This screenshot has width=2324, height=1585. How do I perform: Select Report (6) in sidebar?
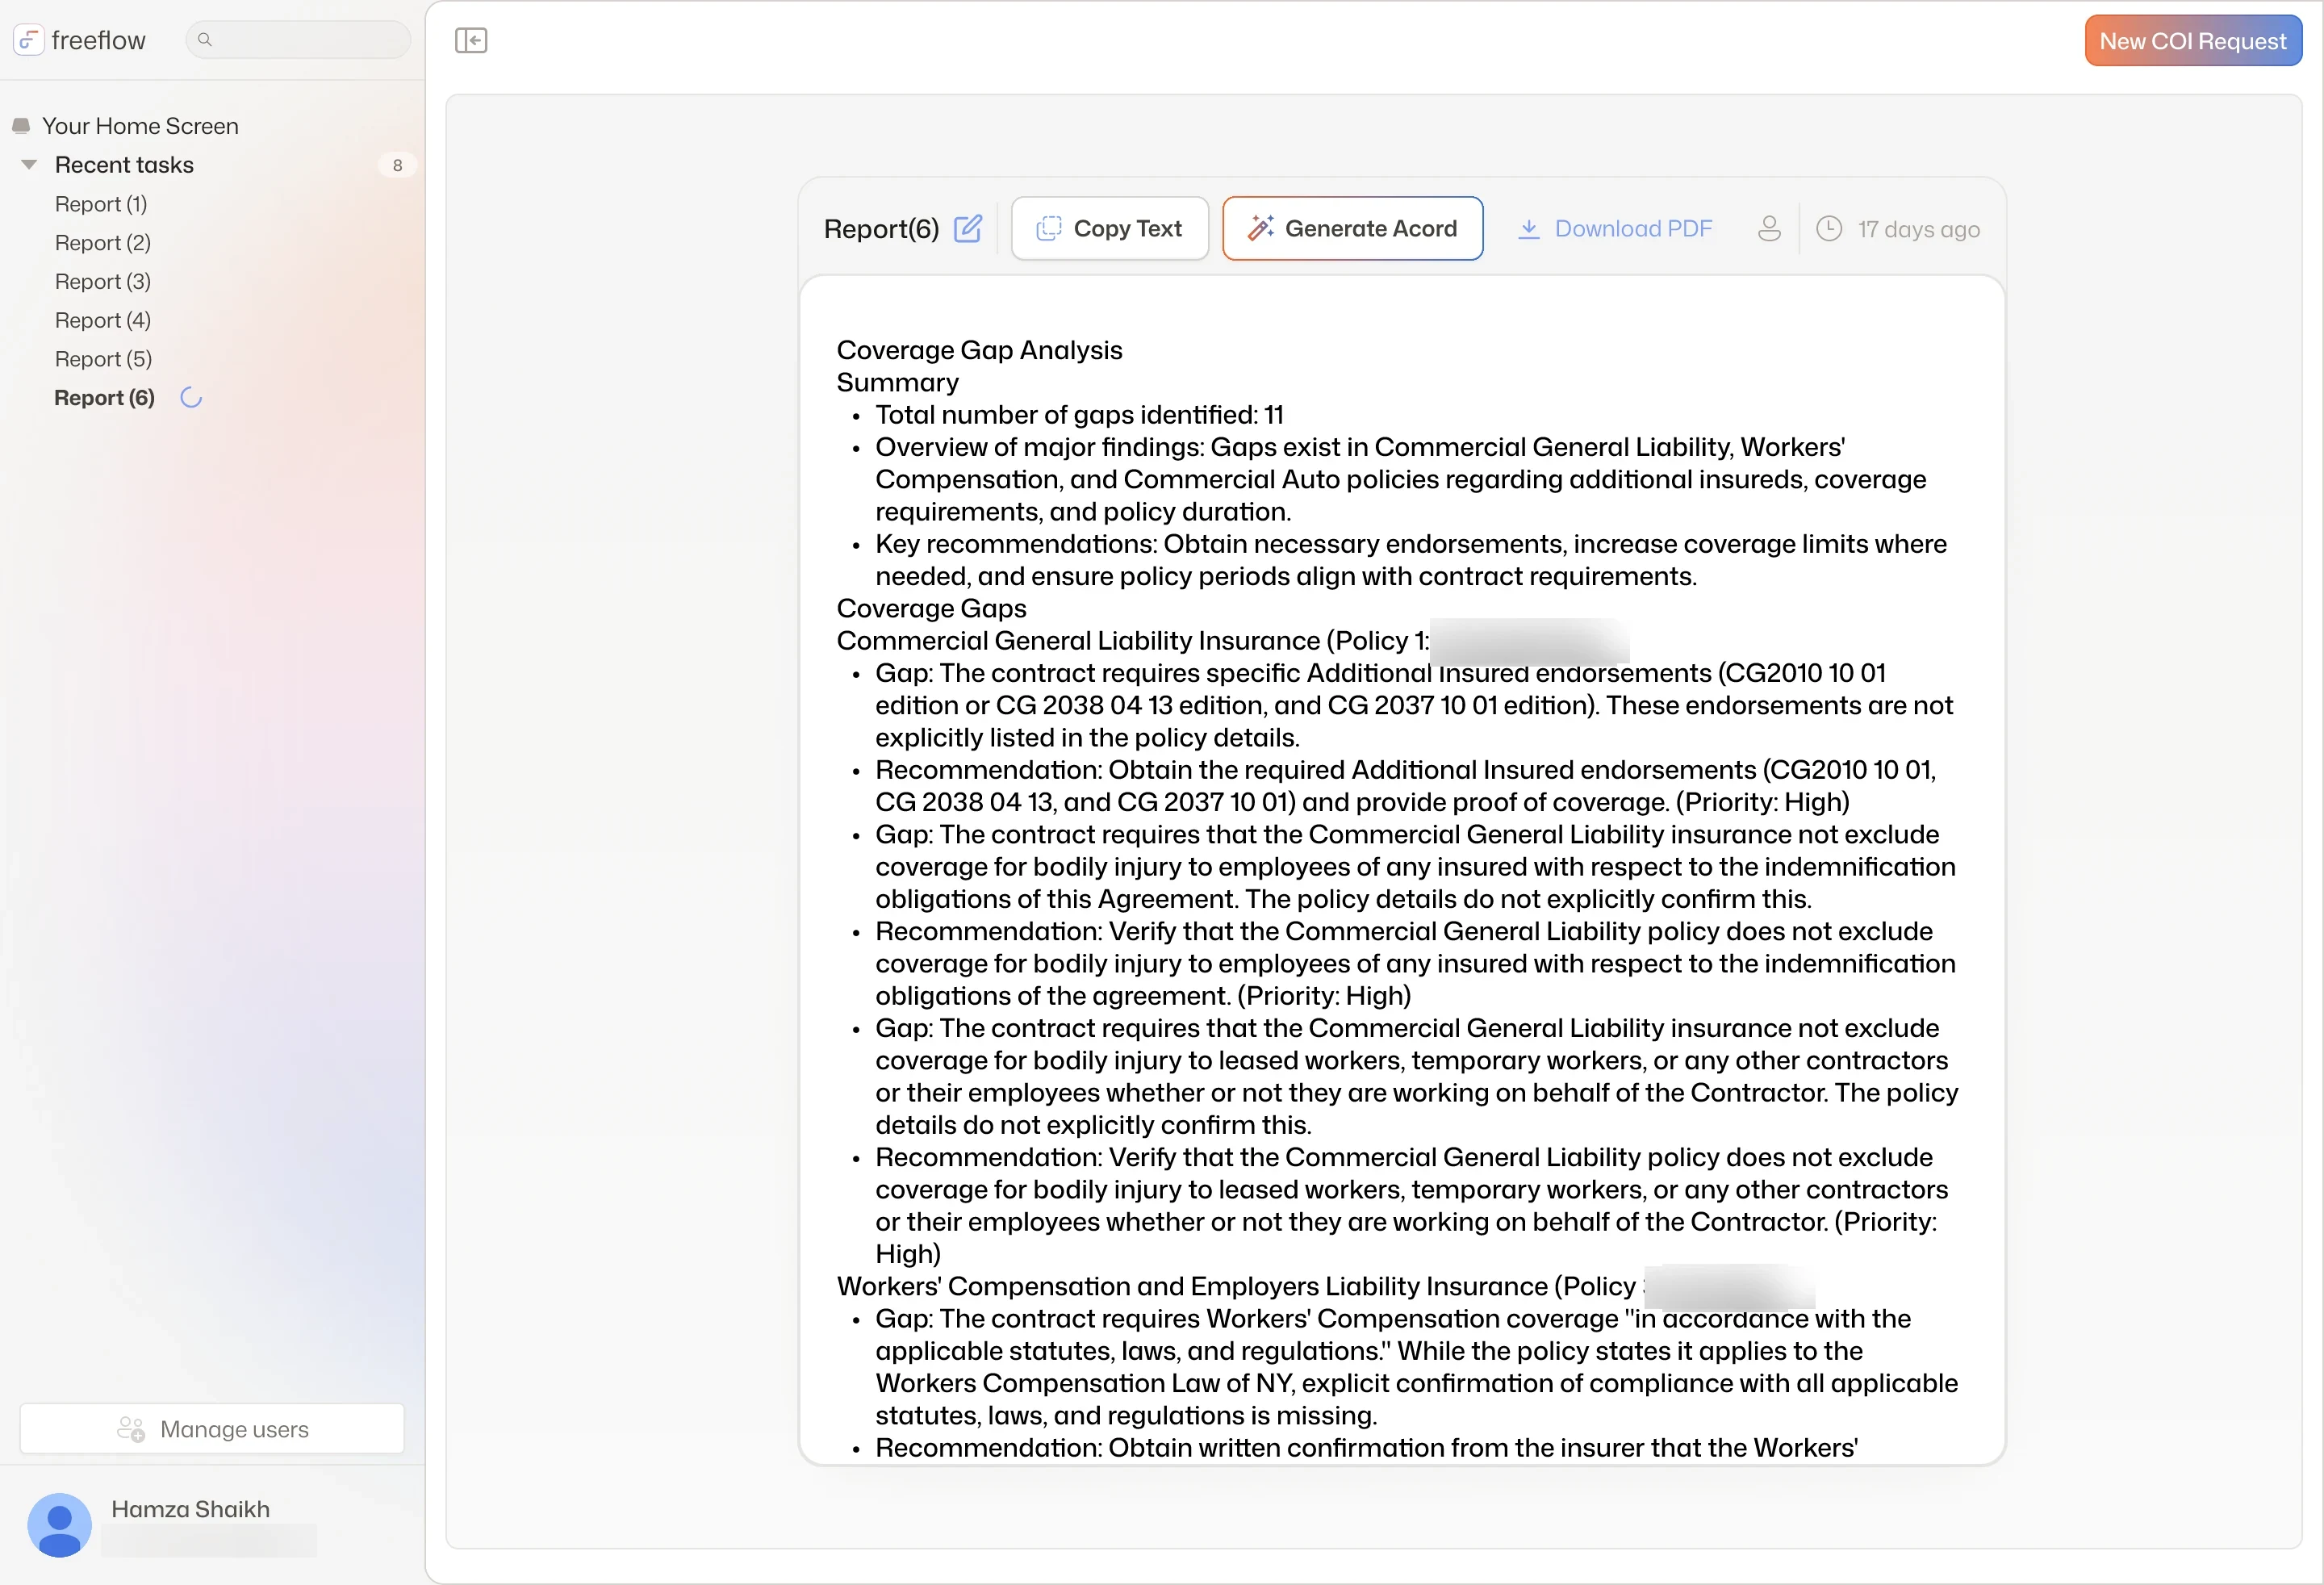pyautogui.click(x=105, y=398)
